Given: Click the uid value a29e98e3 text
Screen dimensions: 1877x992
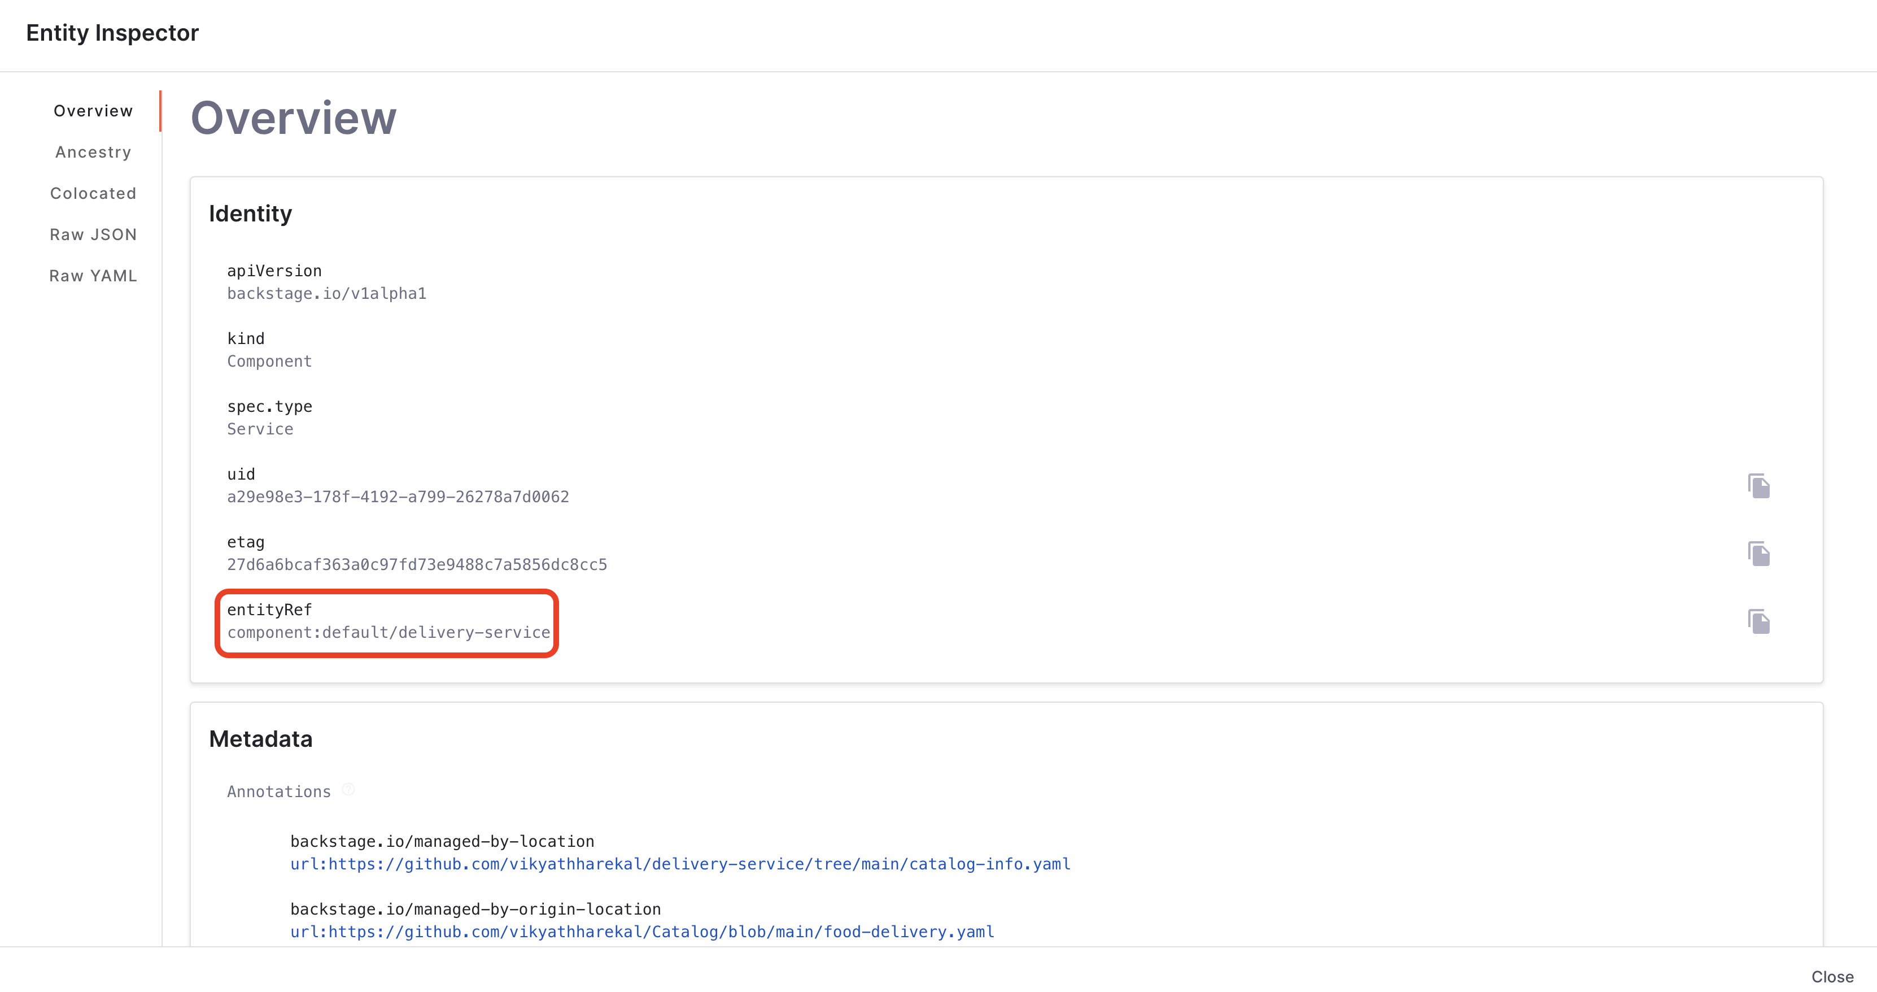Looking at the screenshot, I should pyautogui.click(x=398, y=497).
